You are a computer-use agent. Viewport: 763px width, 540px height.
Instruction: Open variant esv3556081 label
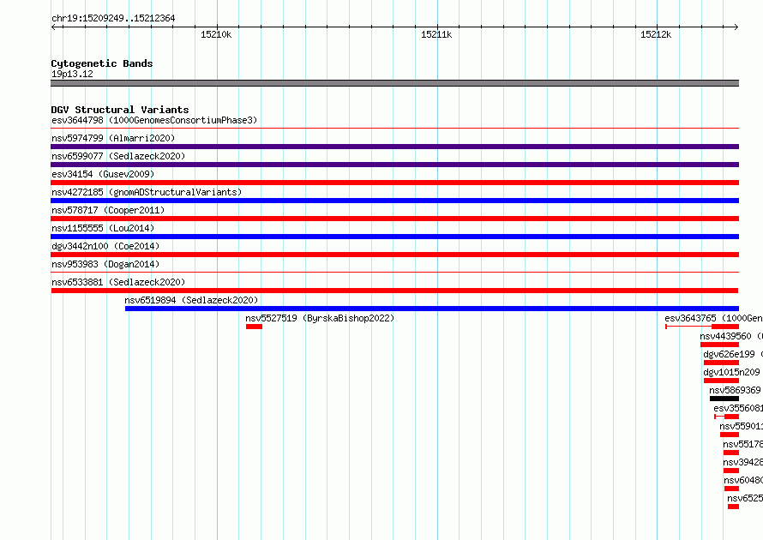click(x=738, y=408)
